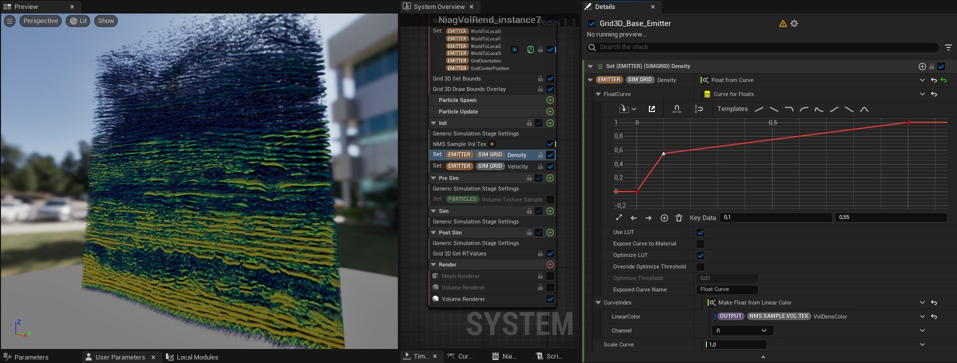This screenshot has width=957, height=363.
Task: Click the emitter warning triangle icon
Action: (x=783, y=23)
